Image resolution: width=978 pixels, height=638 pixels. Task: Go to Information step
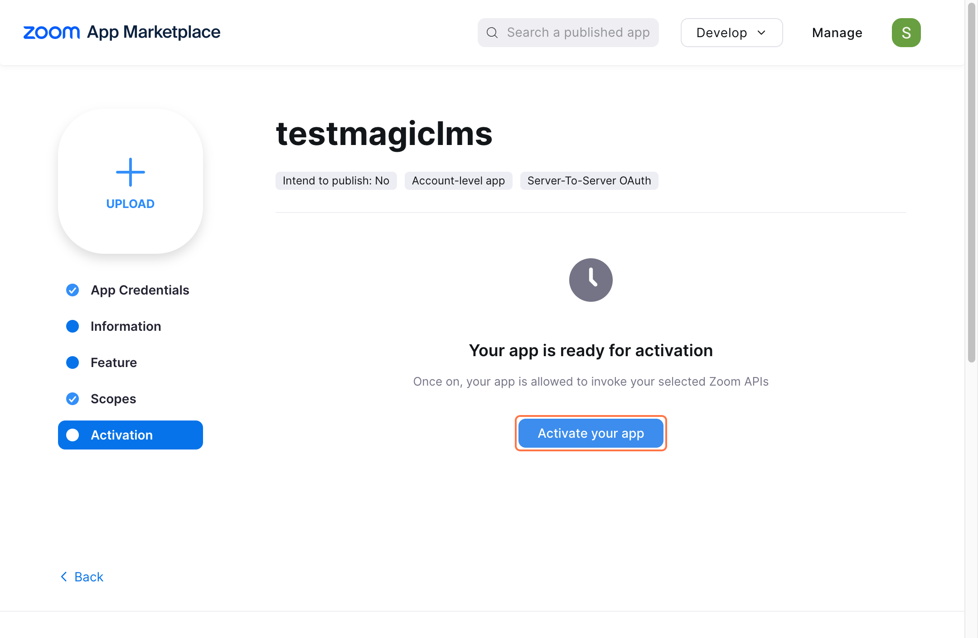pos(131,326)
